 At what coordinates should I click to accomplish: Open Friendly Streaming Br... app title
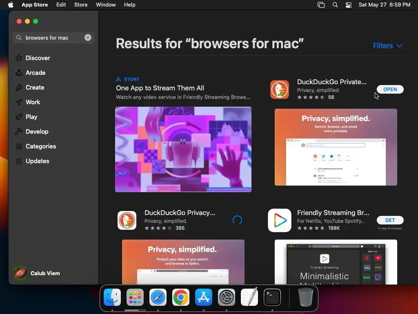click(x=333, y=213)
